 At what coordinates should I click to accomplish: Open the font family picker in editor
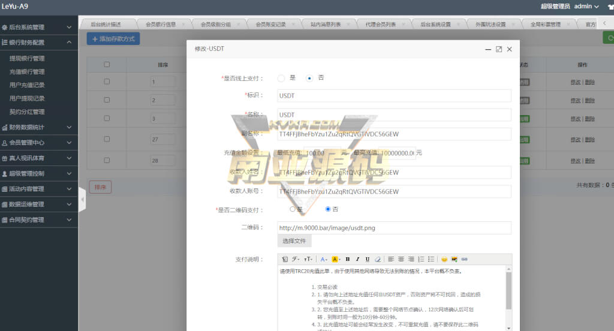[x=296, y=259]
